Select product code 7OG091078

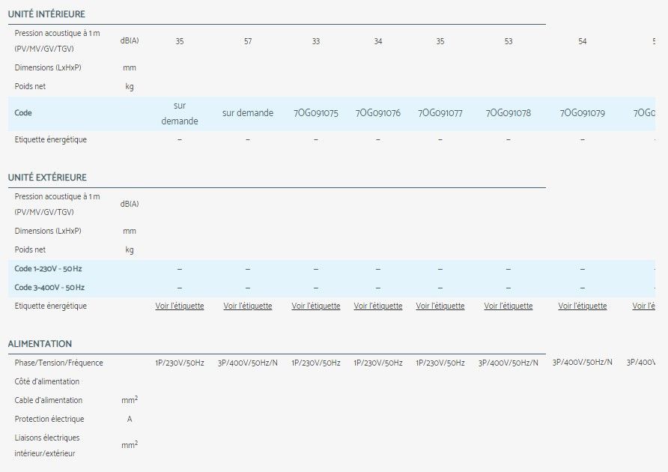click(x=508, y=113)
